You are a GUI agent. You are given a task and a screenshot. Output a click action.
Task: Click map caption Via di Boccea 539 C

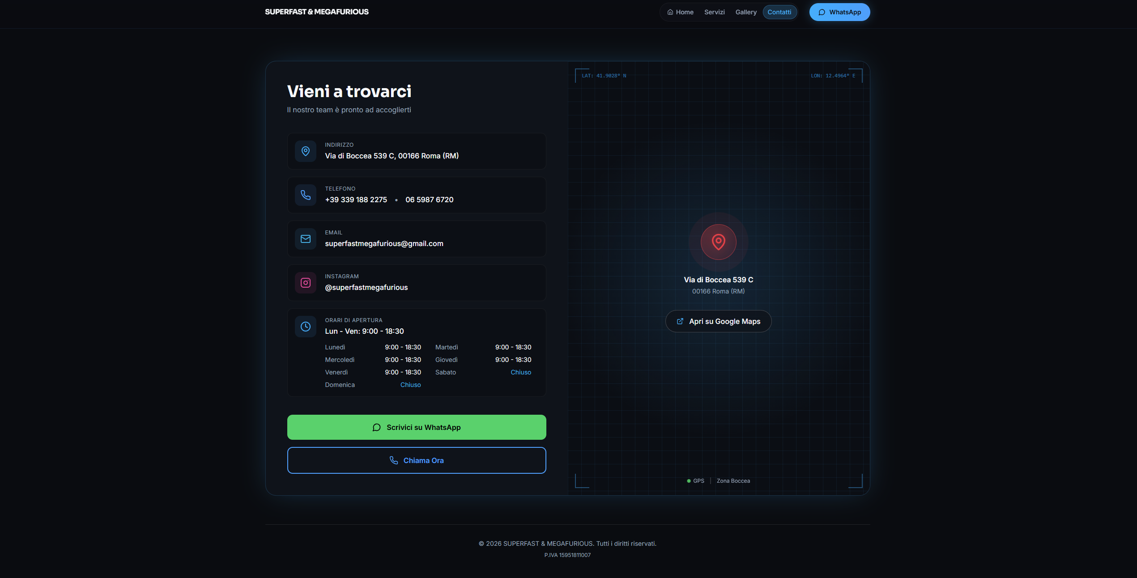(718, 280)
